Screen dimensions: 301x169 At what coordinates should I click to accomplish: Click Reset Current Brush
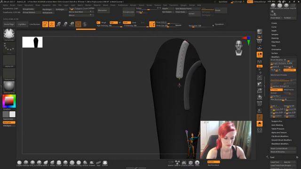pyautogui.click(x=283, y=148)
